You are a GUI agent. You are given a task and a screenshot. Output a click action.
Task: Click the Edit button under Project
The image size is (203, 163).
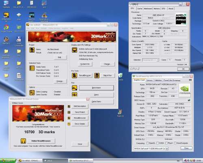pos(60,57)
